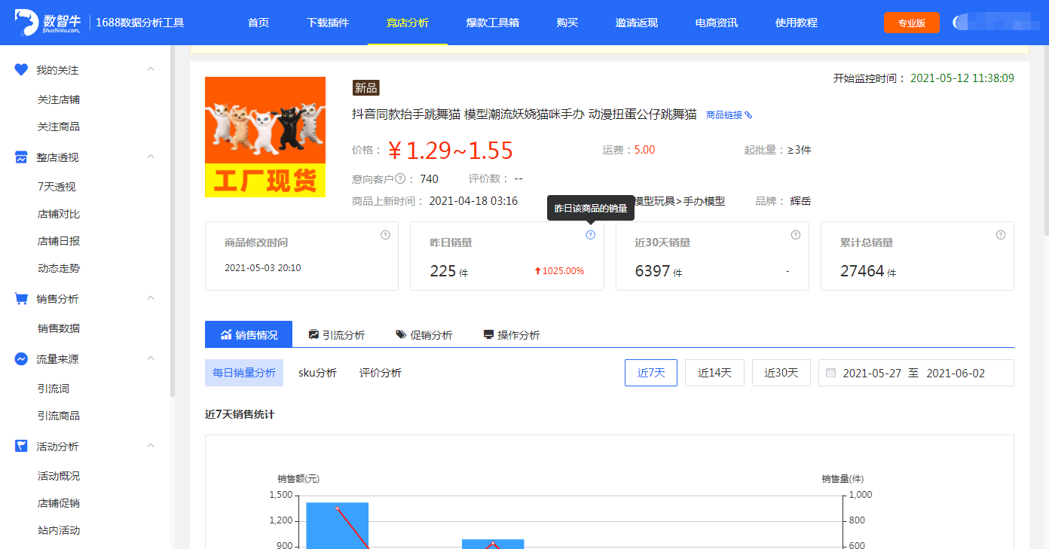Open 关注店铺 in the sidebar
The height and width of the screenshot is (549, 1049).
(x=59, y=99)
